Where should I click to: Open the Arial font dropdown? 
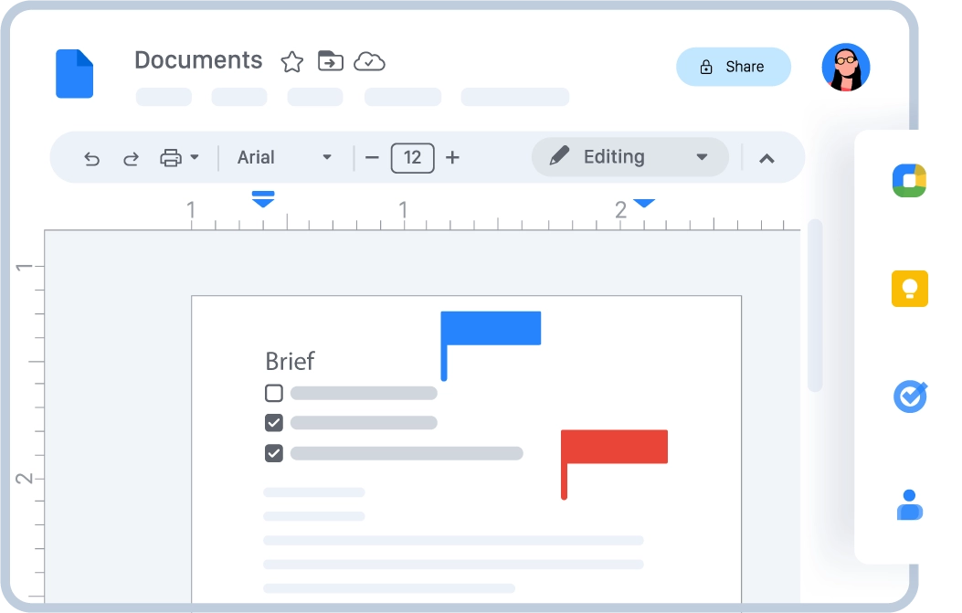(284, 157)
